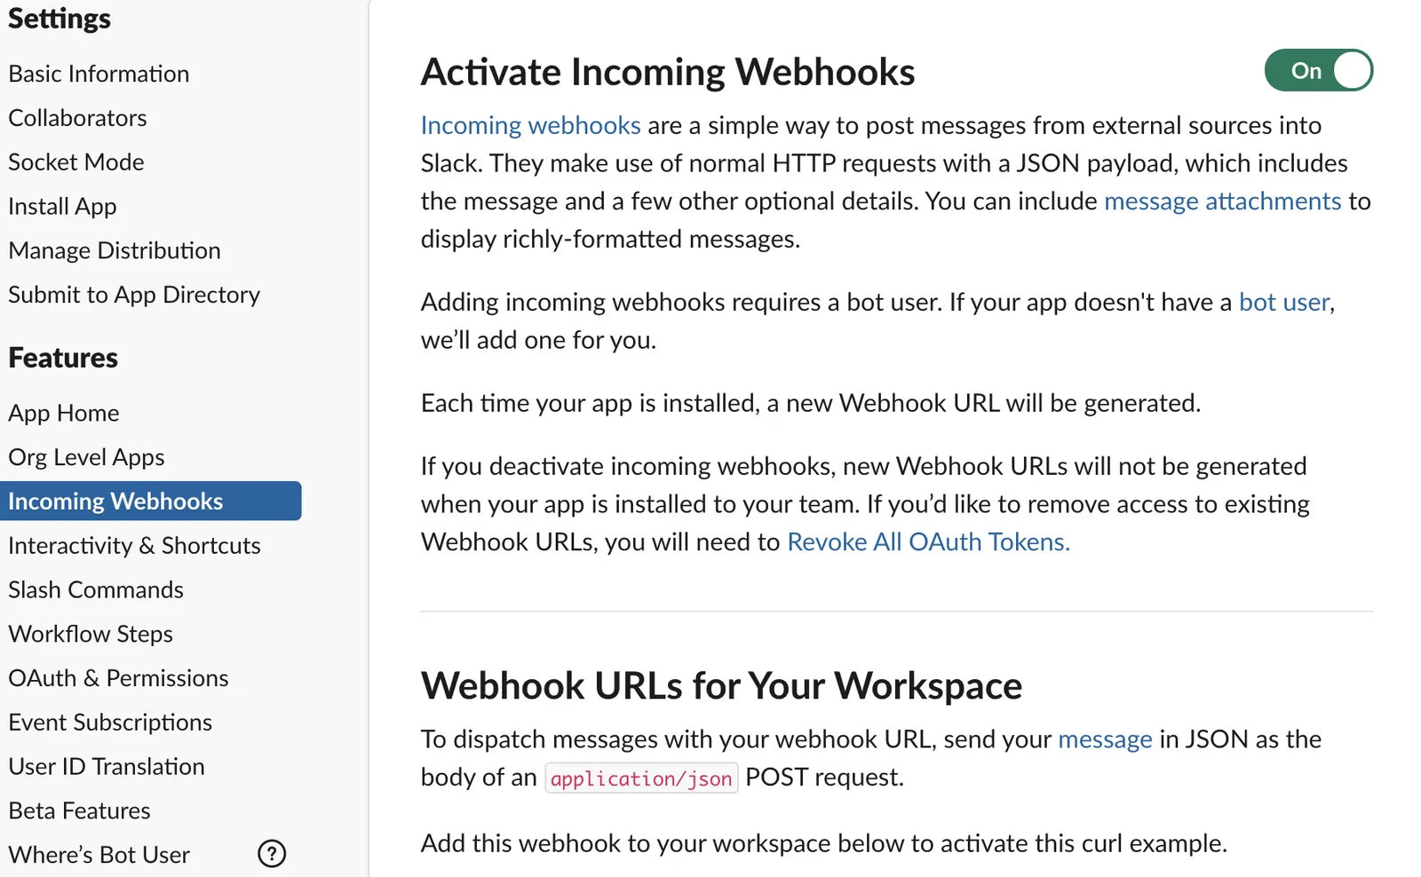This screenshot has width=1421, height=877.
Task: Open User ID Translation
Action: [107, 767]
